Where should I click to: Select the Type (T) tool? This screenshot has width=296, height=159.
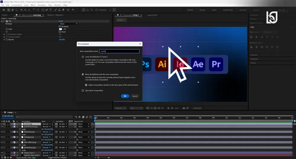pyautogui.click(x=51, y=10)
